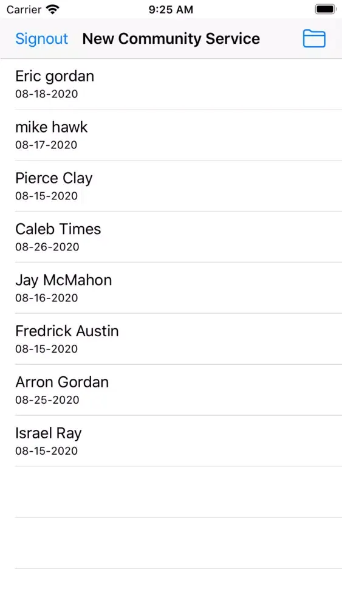This screenshot has height=608, width=342.
Task: Tap the battery indicator icon
Action: (x=325, y=9)
